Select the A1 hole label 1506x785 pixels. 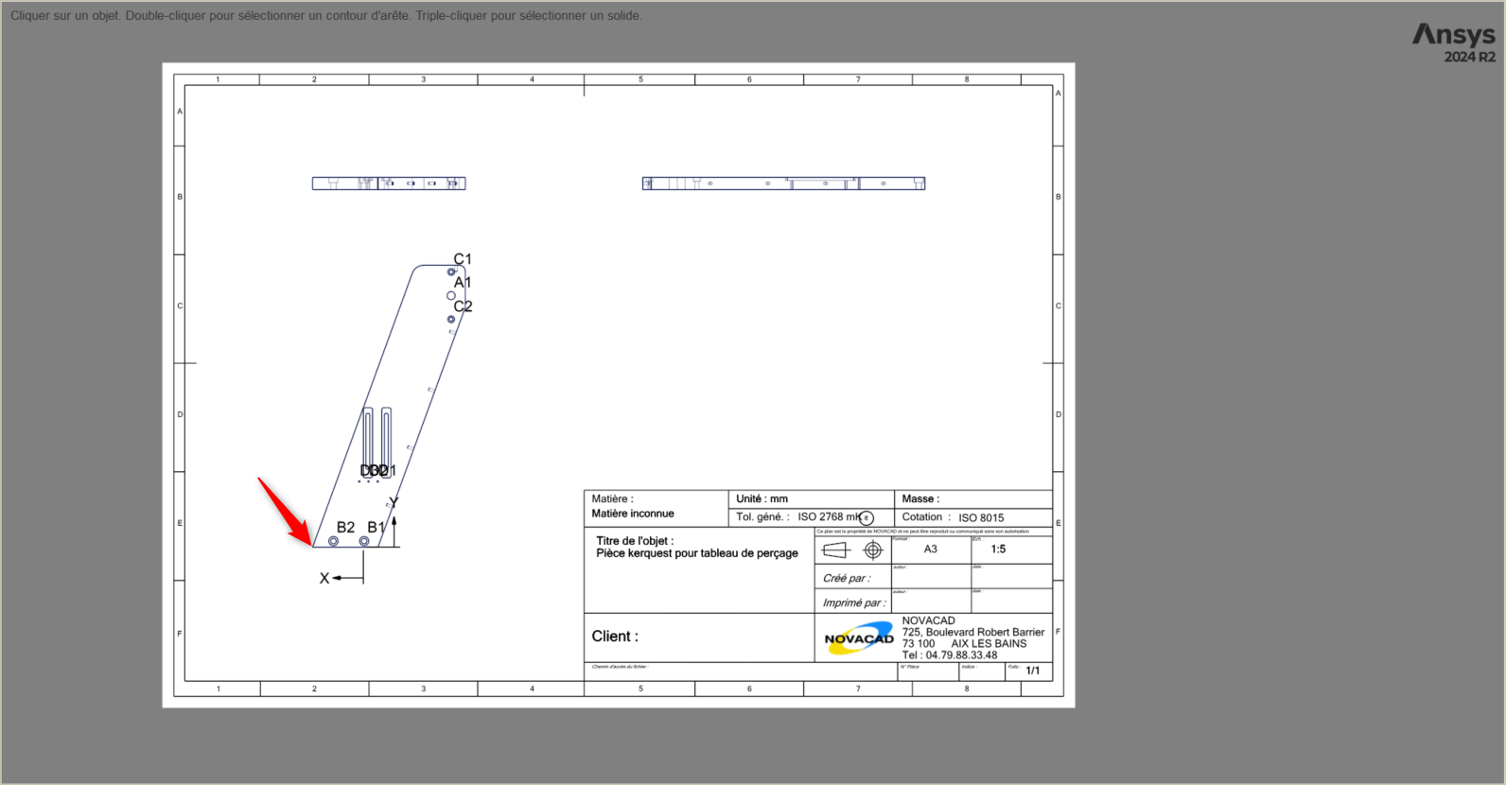click(x=463, y=283)
